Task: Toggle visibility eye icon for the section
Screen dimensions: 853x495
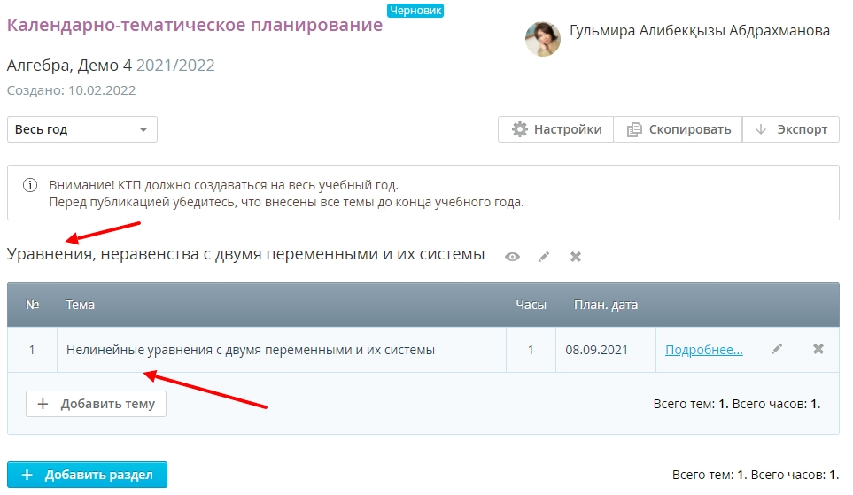Action: pos(512,257)
